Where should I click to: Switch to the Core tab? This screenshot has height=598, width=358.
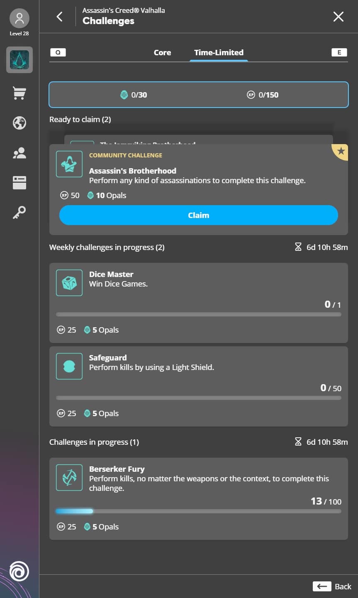(x=162, y=52)
